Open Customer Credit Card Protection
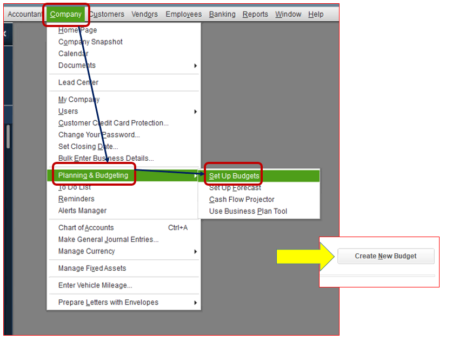Image resolution: width=452 pixels, height=347 pixels. coord(124,123)
